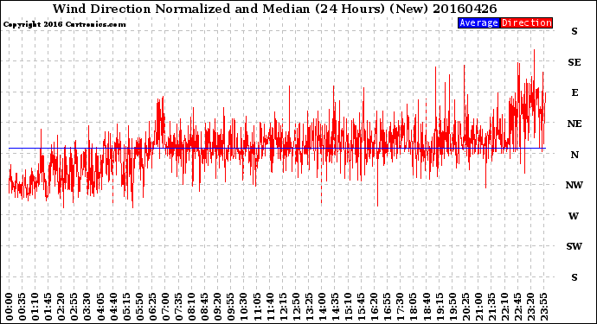Click the 09:55 time axis label
Viewport: 597px width, 324px height.
click(x=231, y=307)
